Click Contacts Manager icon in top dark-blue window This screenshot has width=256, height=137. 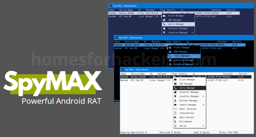[164, 28]
